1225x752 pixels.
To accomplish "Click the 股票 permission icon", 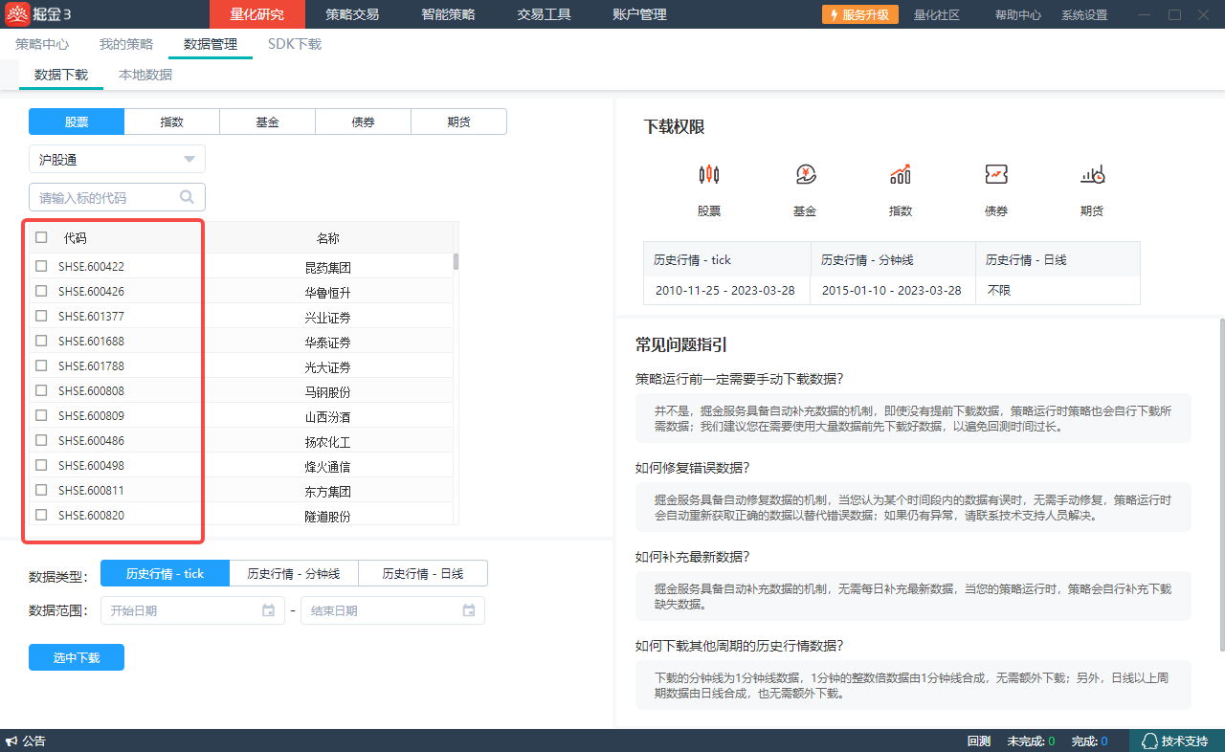I will click(709, 174).
